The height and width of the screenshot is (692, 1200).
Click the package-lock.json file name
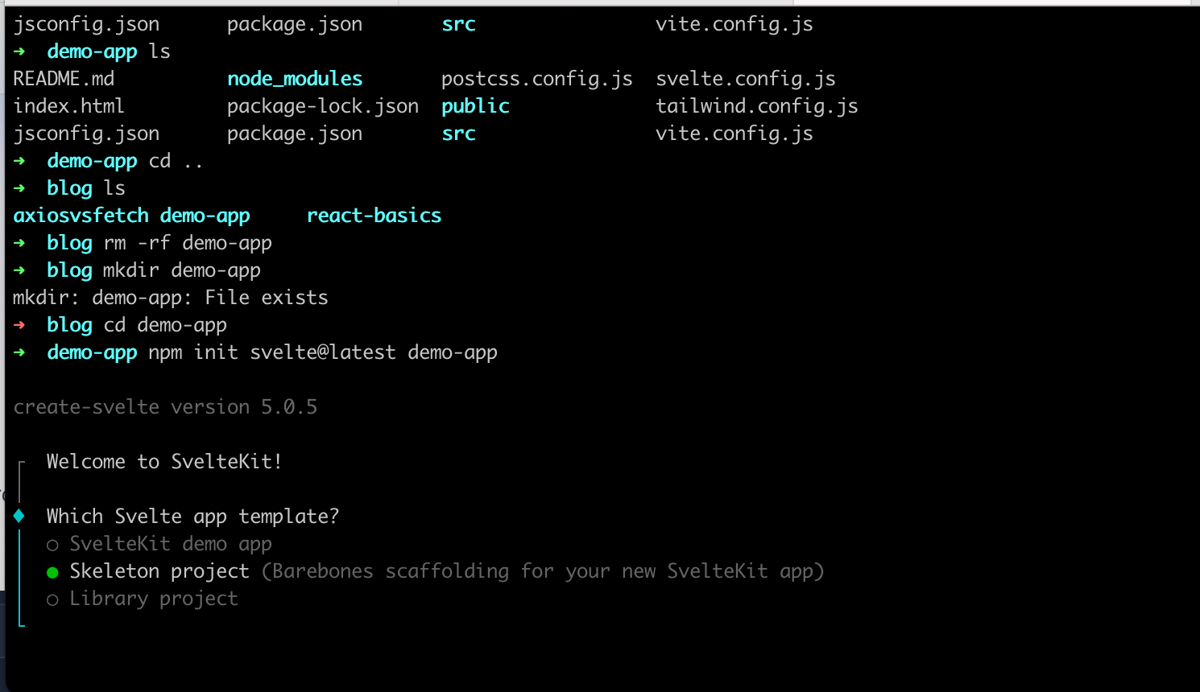click(323, 106)
